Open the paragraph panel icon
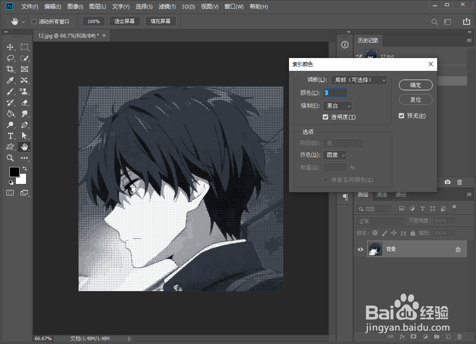The width and height of the screenshot is (476, 344). [x=345, y=197]
